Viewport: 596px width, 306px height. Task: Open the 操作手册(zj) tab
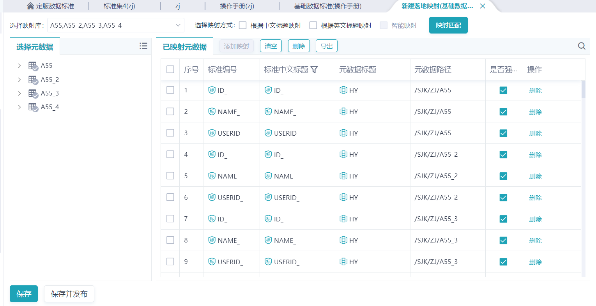click(237, 6)
